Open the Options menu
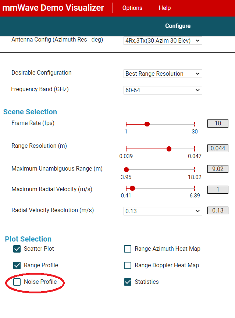Viewport: 235px width, 318px height. pyautogui.click(x=132, y=8)
